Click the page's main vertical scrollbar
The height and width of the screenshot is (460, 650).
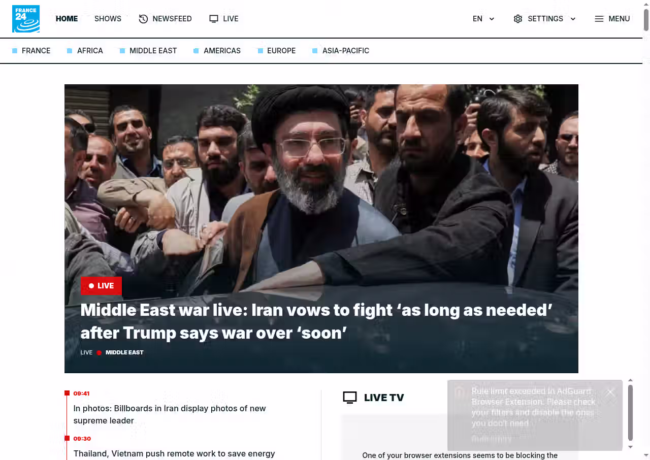pyautogui.click(x=646, y=230)
